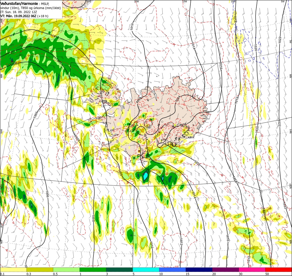Click the '15W' longitude label
Viewport: 292px width, 276px height.
click(x=185, y=1)
